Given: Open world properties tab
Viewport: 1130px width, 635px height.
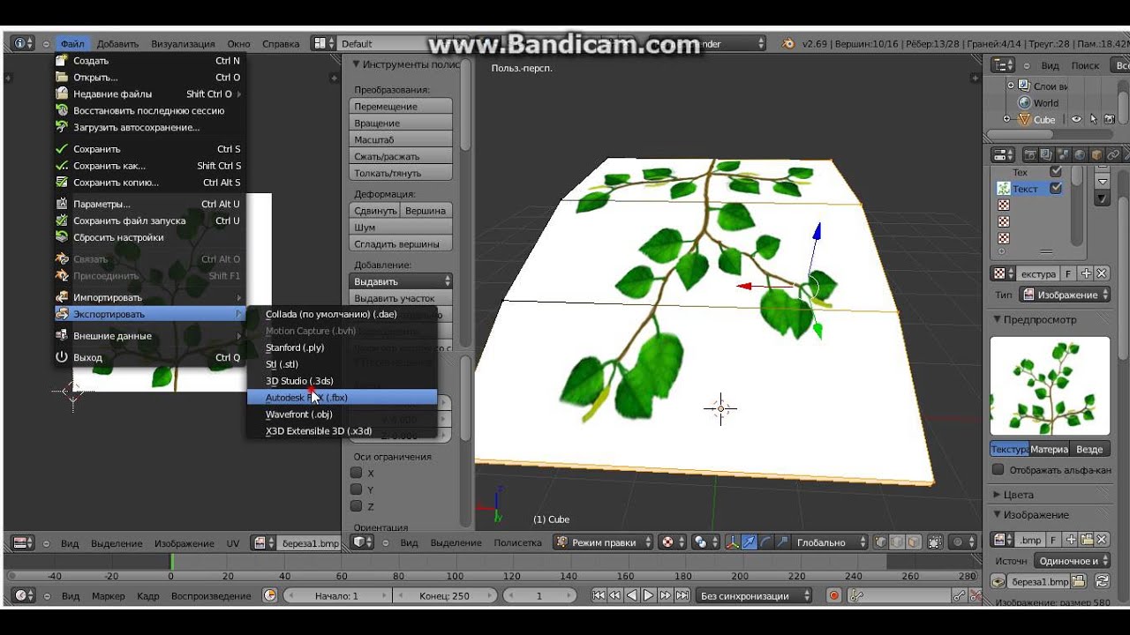Looking at the screenshot, I should click(x=1080, y=154).
